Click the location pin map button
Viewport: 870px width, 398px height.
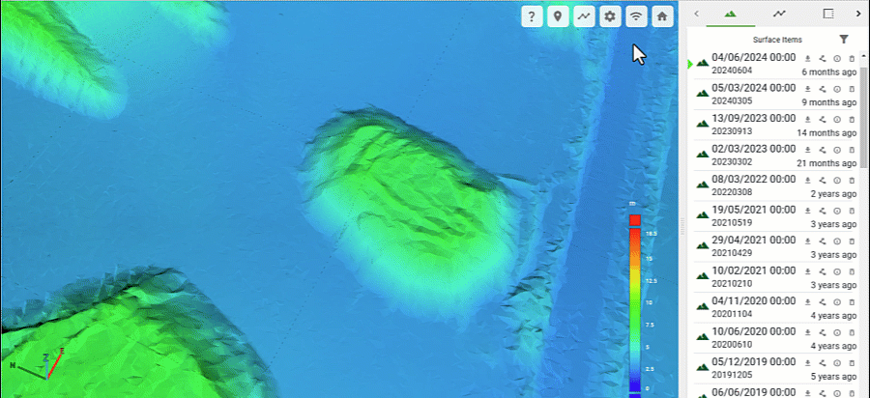point(558,16)
